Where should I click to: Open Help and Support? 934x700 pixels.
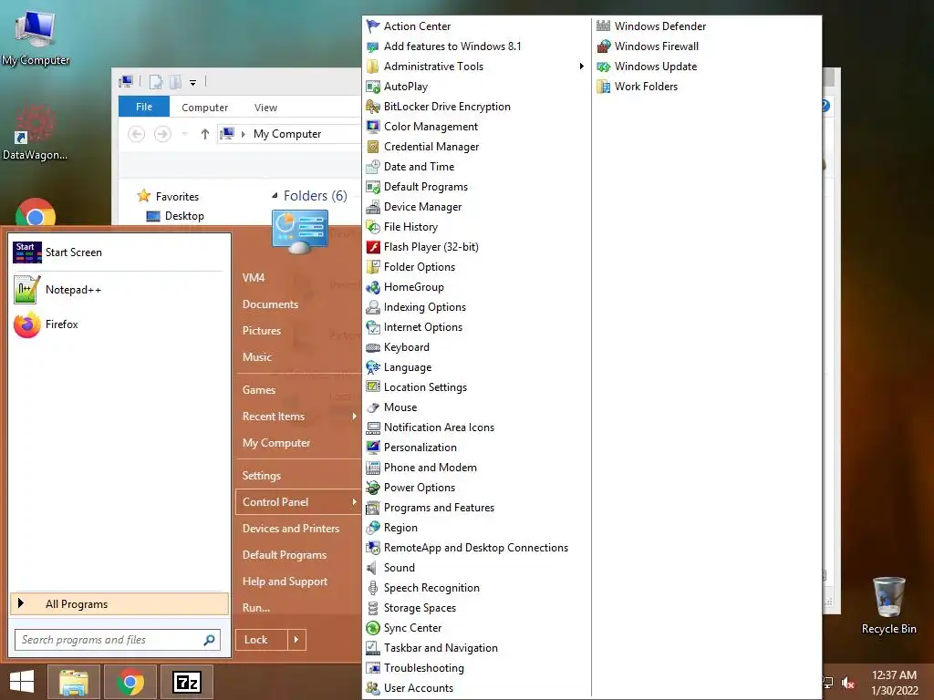point(285,581)
